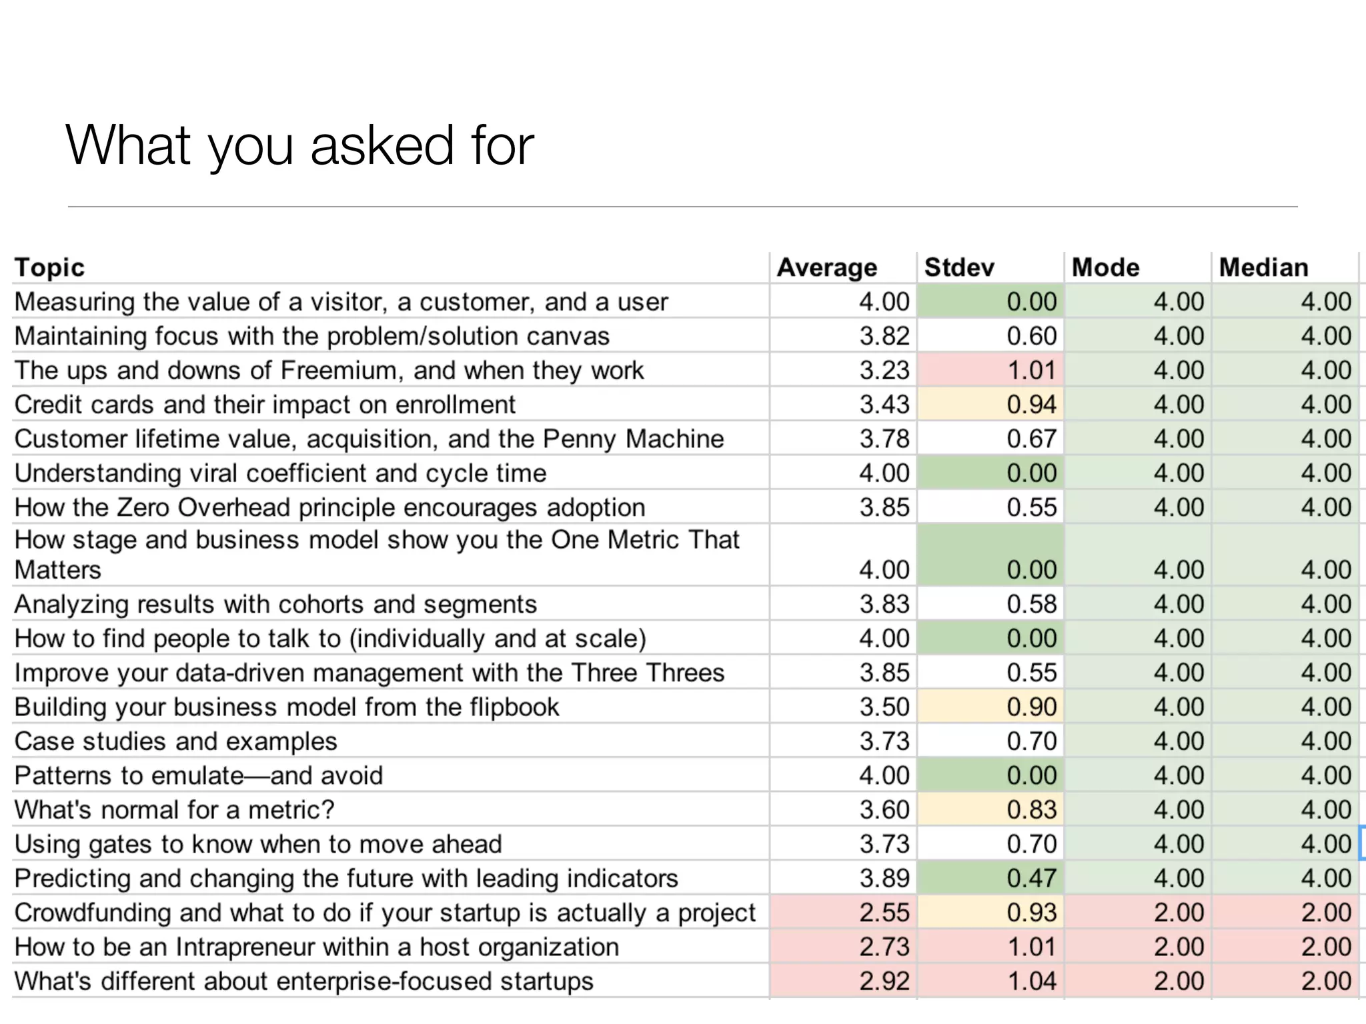Select the 'What's normal for a metric?' topic
Viewport: 1366px width, 1024px height.
pos(174,809)
